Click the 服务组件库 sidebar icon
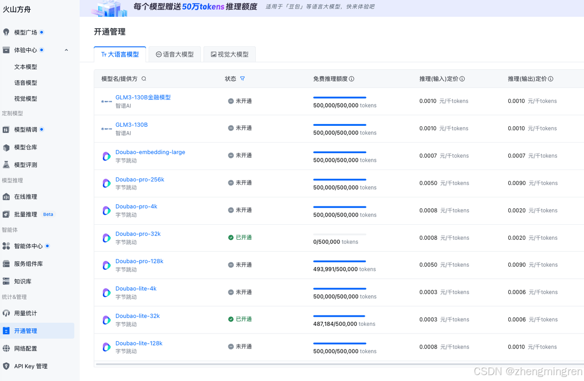 click(6, 263)
